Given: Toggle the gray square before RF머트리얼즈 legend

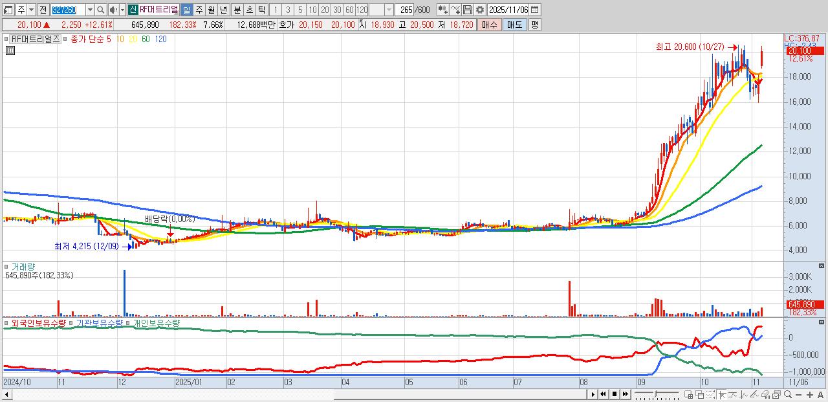Looking at the screenshot, I should tap(6, 39).
